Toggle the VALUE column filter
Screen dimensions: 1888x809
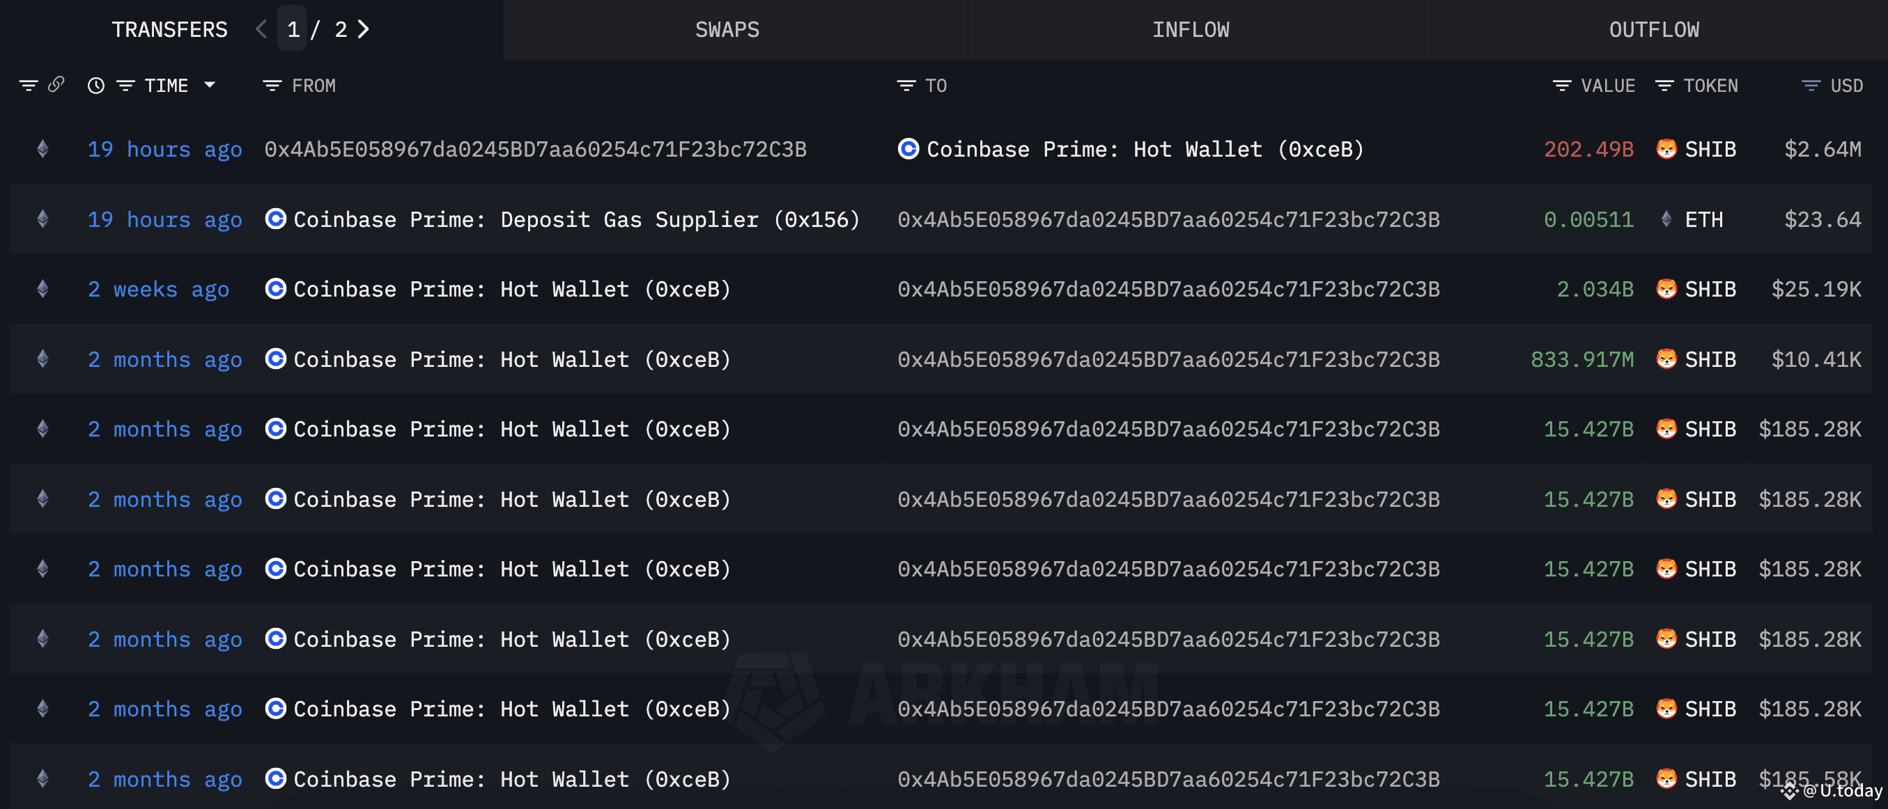(1561, 86)
